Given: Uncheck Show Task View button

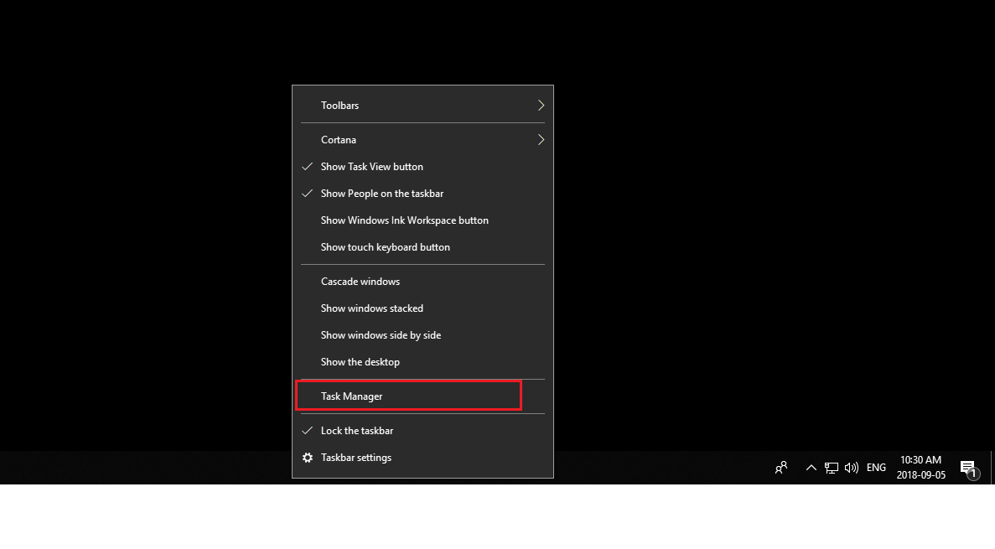Looking at the screenshot, I should [x=422, y=167].
